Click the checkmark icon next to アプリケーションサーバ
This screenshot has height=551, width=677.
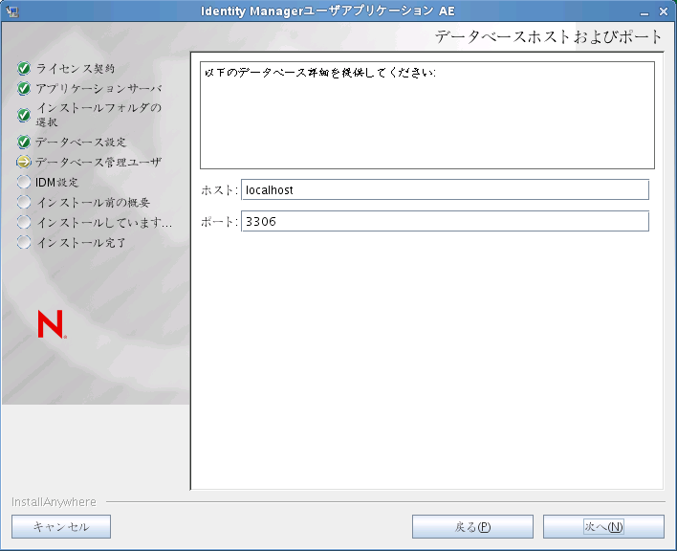[24, 89]
